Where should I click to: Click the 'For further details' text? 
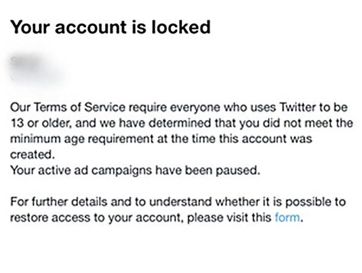point(59,202)
